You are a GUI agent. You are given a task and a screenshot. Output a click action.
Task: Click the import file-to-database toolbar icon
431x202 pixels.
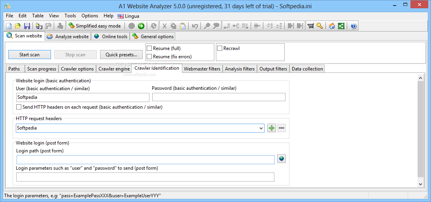(39, 26)
